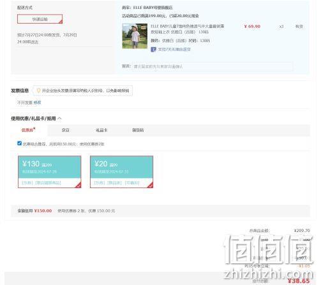Click the selected corner mark on 快递运输

pos(61,22)
